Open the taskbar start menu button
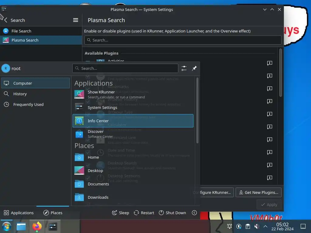The image size is (311, 233). point(6,226)
